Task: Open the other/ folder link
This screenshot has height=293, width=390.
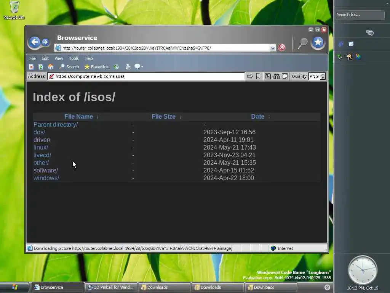Action: (41, 163)
